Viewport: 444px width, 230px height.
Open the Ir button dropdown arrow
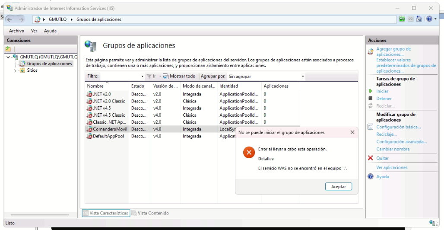[160, 76]
